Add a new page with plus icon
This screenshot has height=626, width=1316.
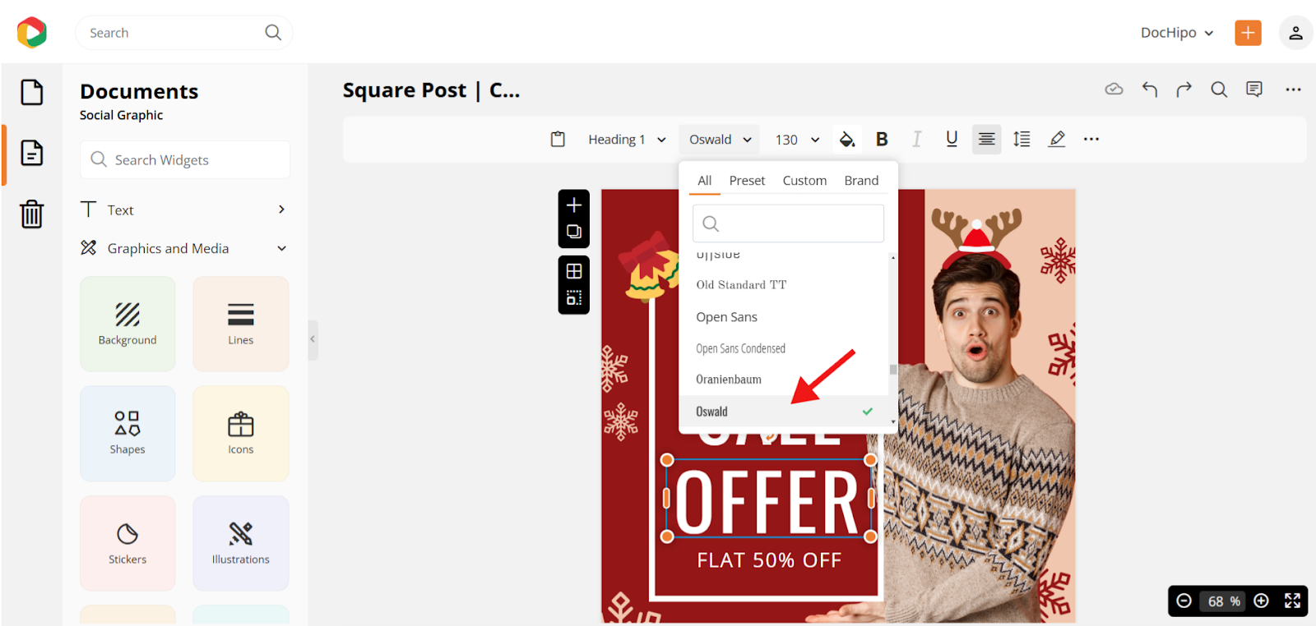(x=574, y=205)
